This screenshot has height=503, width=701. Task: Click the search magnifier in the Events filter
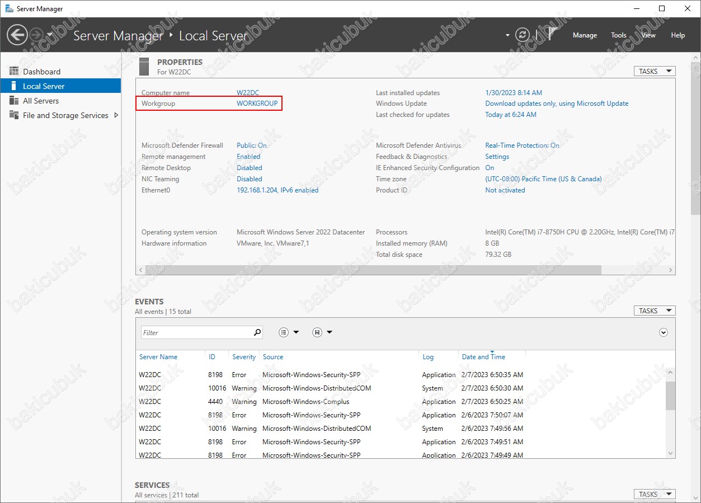257,332
